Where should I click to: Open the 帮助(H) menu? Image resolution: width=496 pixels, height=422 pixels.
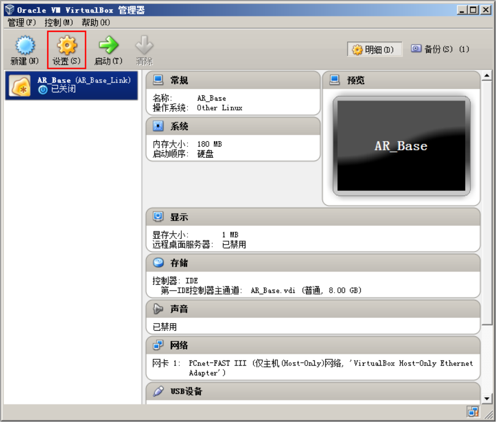point(96,23)
